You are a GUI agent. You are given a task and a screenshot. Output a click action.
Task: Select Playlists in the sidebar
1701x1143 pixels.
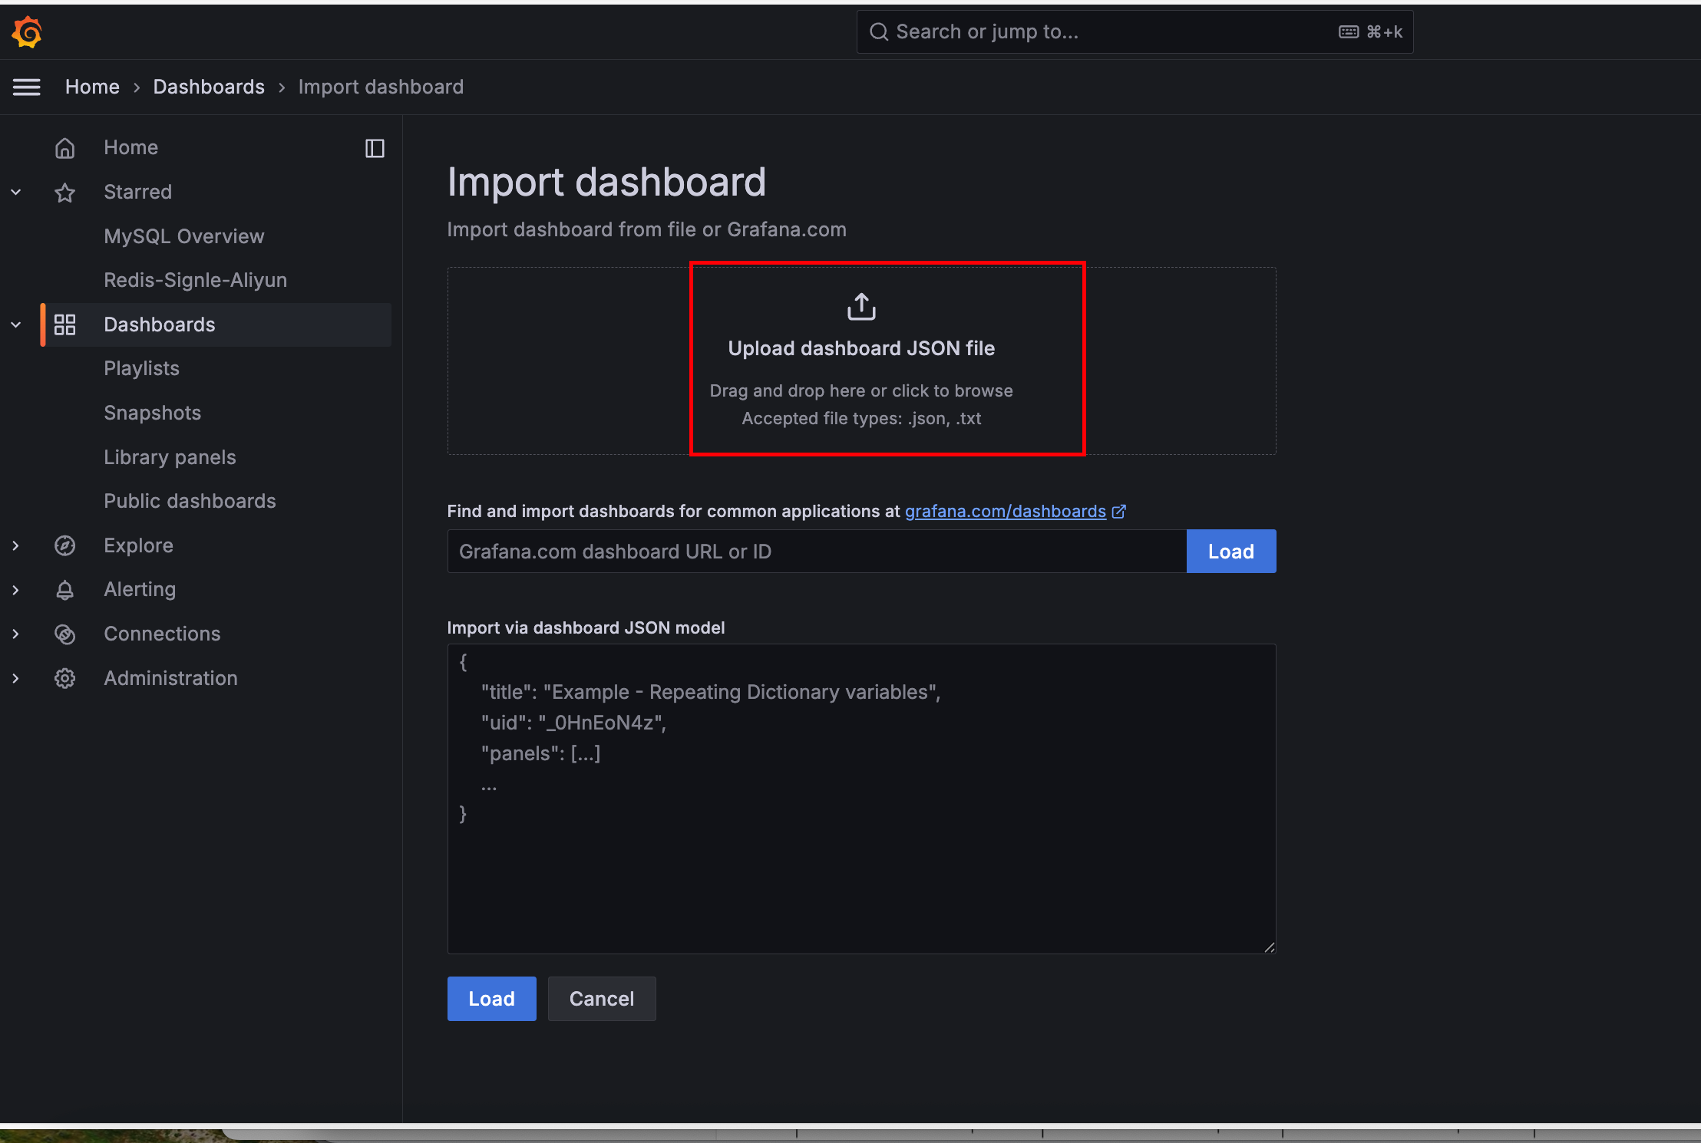(141, 368)
